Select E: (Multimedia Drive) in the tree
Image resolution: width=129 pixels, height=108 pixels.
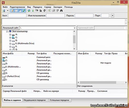pyautogui.click(x=25, y=43)
